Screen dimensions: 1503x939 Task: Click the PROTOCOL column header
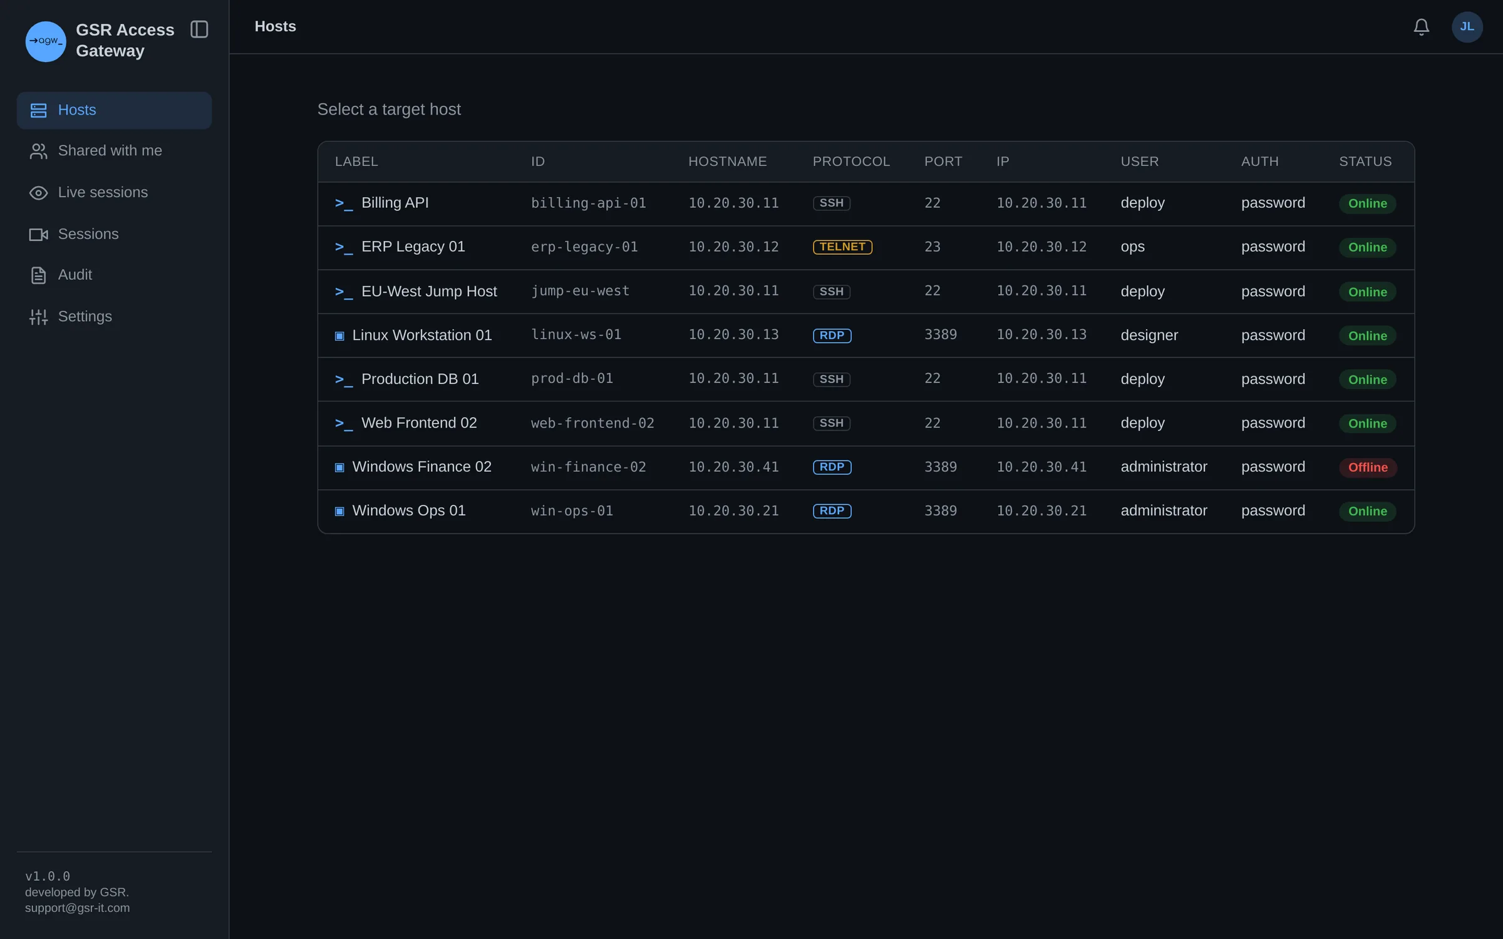coord(850,162)
